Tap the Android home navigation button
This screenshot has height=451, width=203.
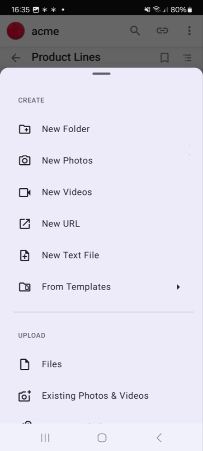(102, 438)
